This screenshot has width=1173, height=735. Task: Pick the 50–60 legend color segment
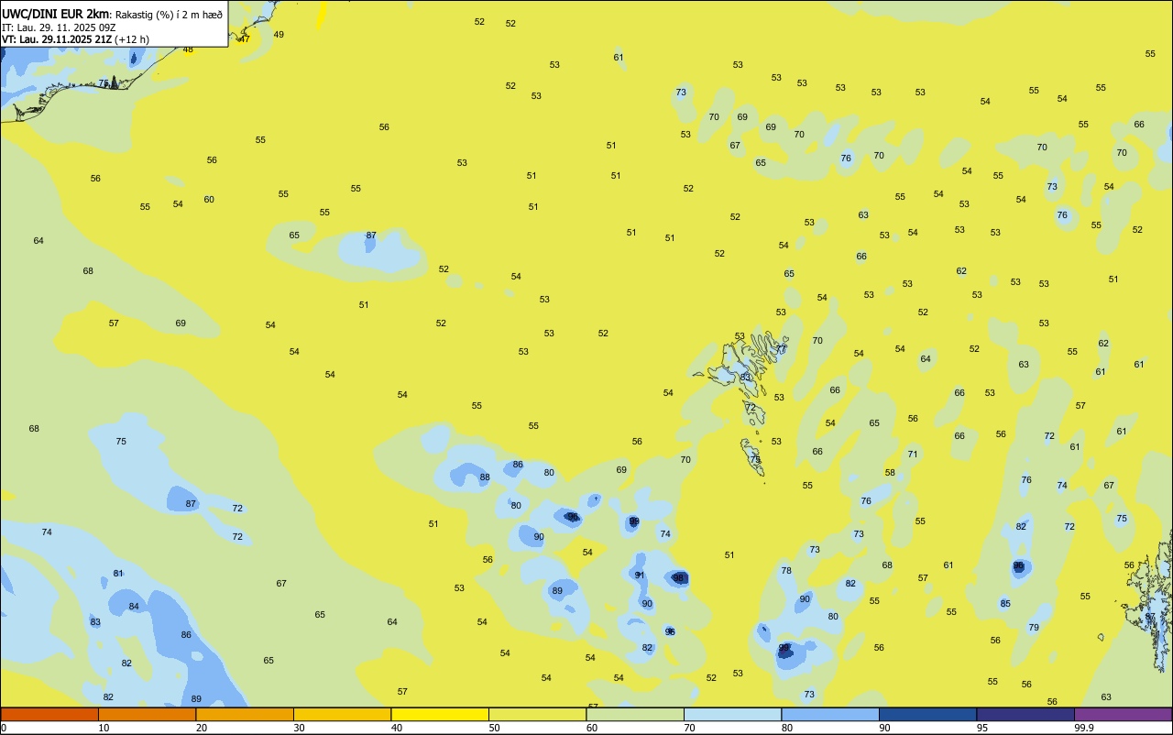pyautogui.click(x=537, y=714)
